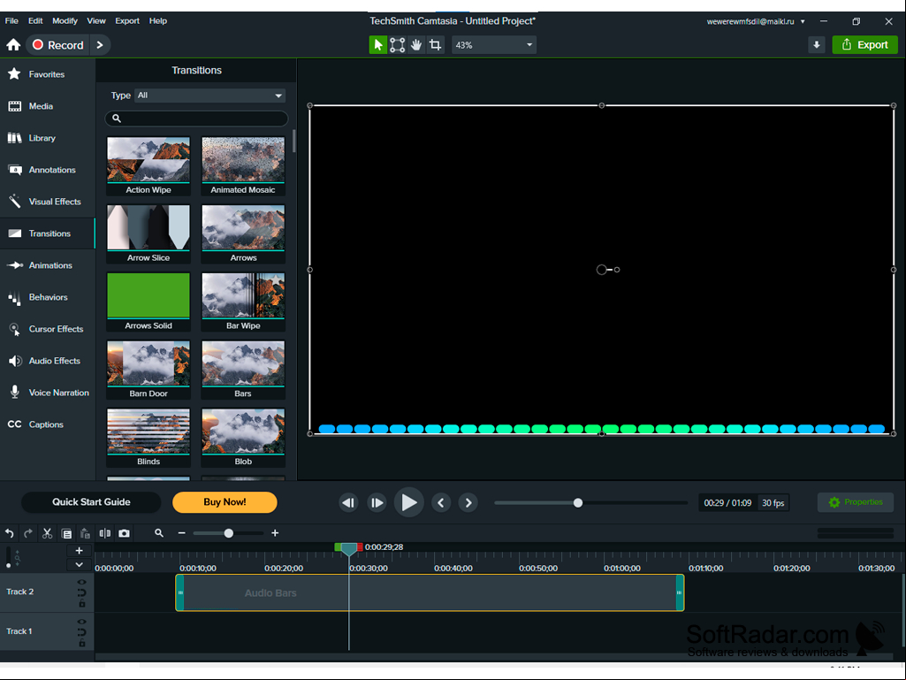906x680 pixels.
Task: Open Media bin in the sidebar
Action: pos(48,106)
